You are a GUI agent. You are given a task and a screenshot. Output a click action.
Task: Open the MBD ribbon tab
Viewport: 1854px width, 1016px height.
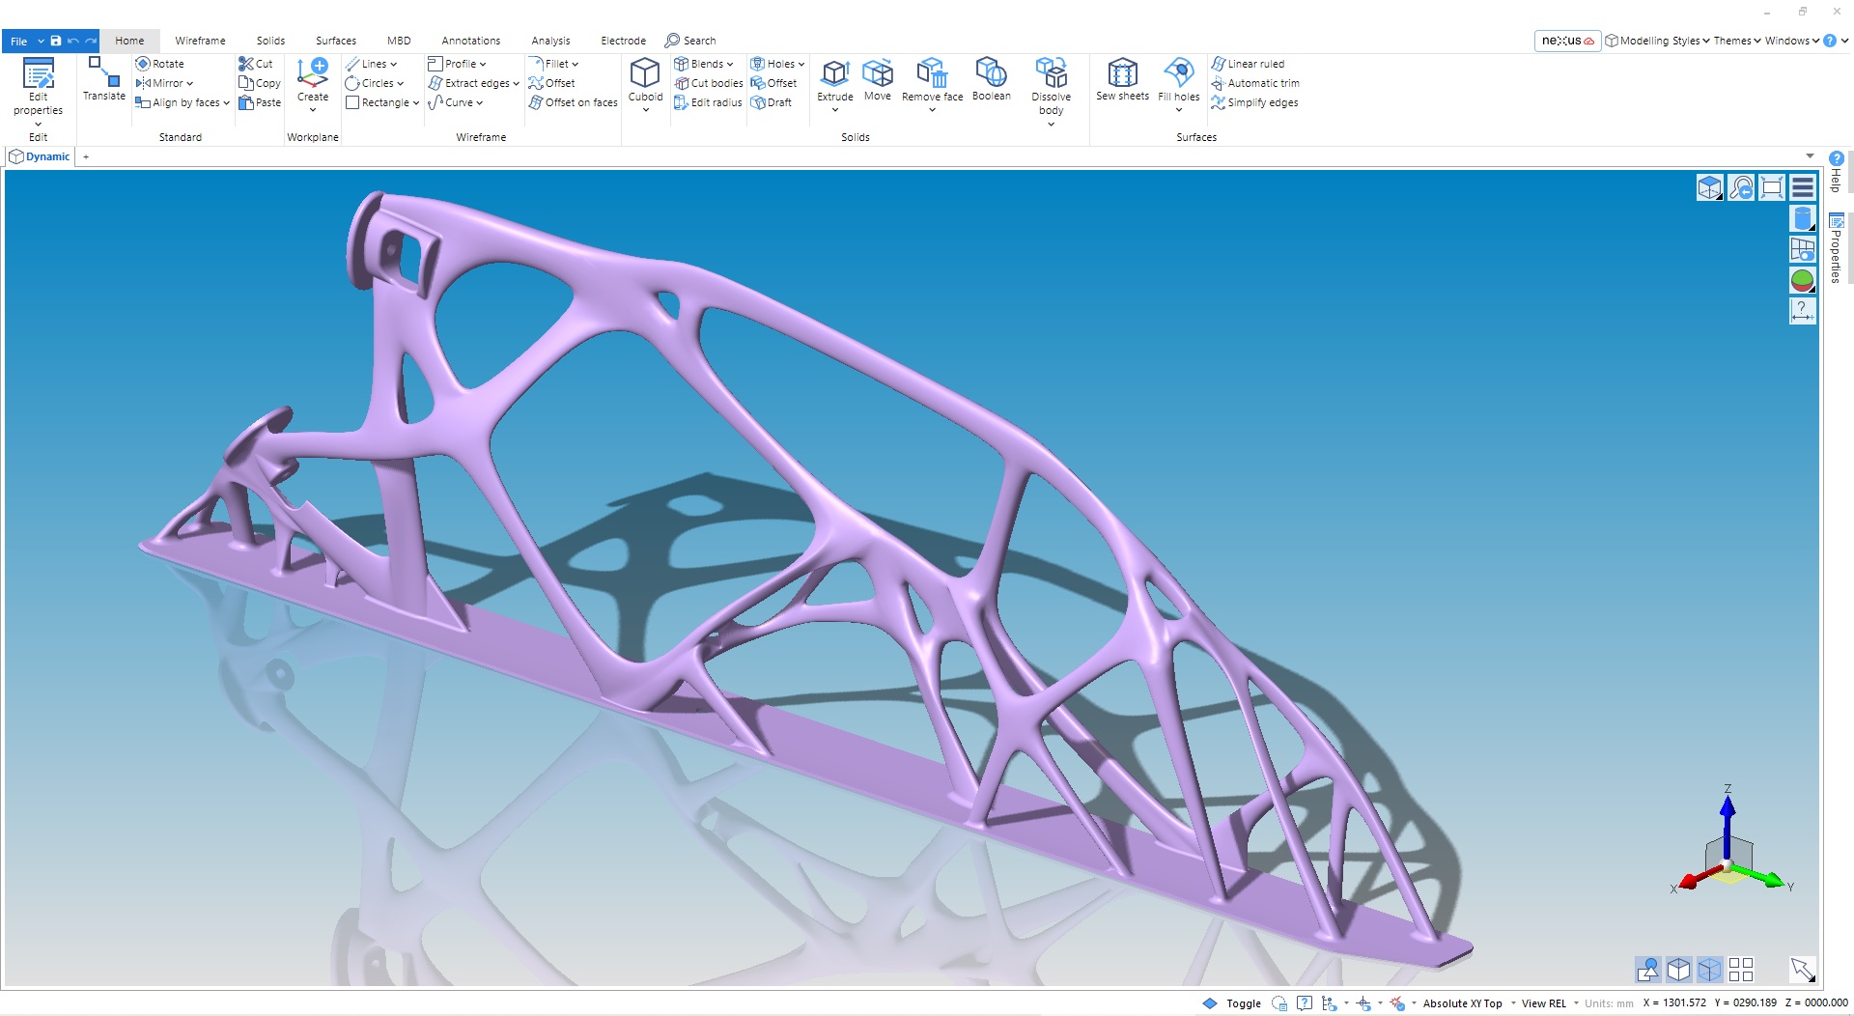[x=399, y=41]
